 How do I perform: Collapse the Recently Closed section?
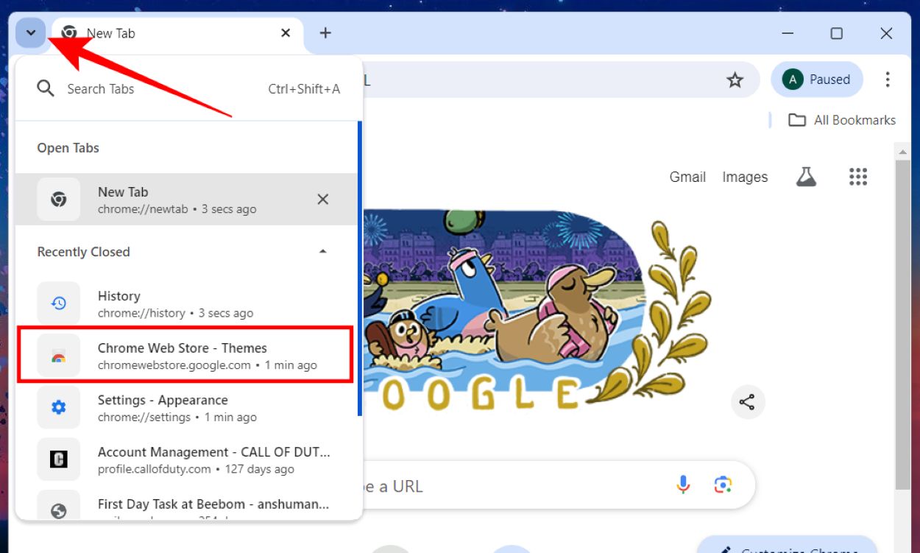[322, 251]
